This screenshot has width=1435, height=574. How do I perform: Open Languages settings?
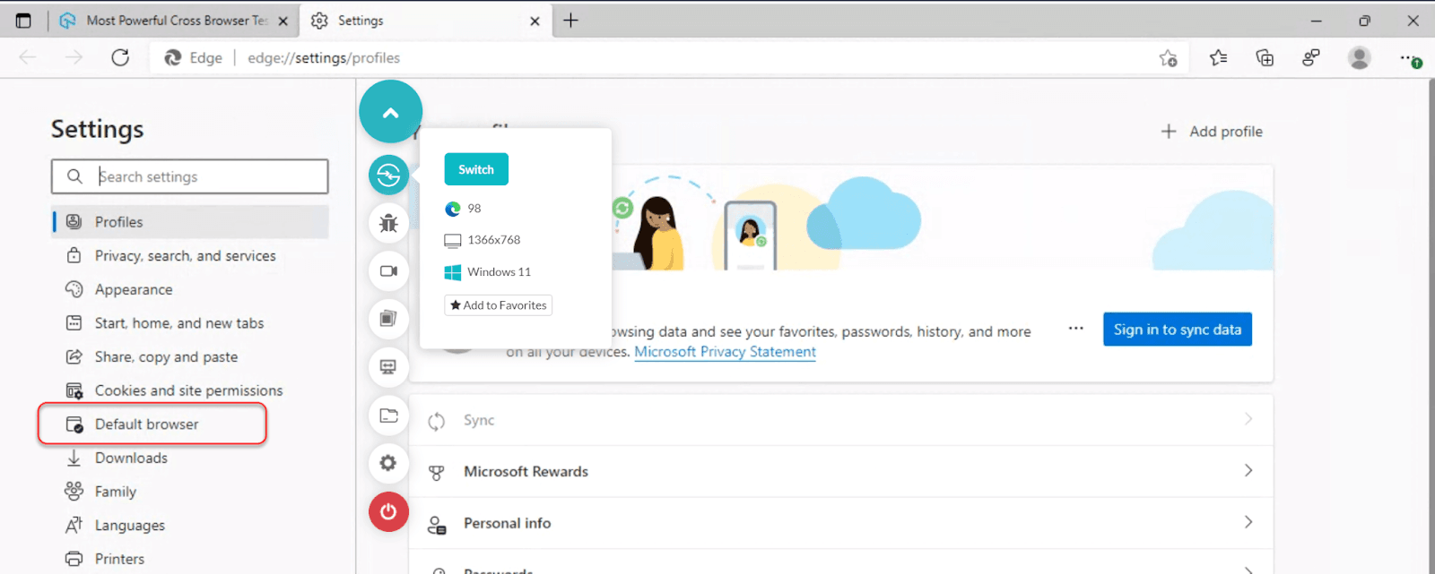[x=190, y=525]
